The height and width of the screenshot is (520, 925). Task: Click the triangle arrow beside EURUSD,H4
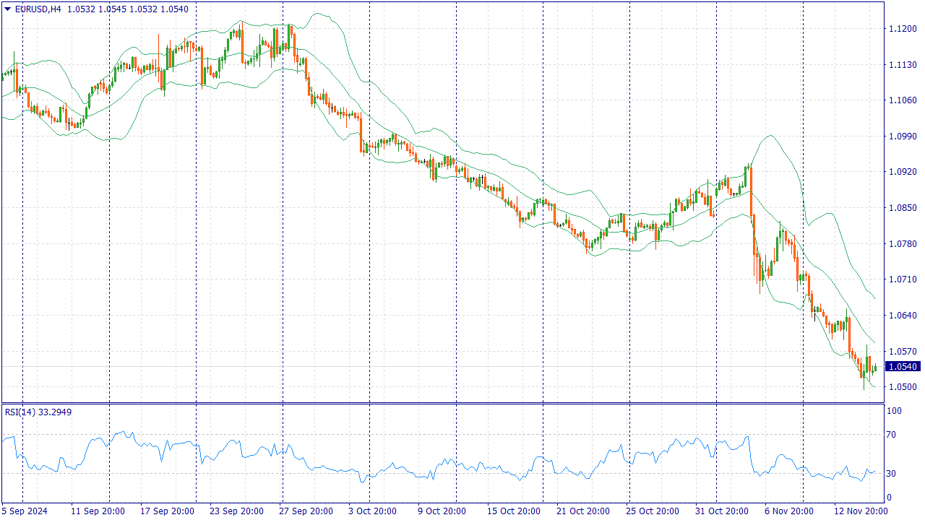tap(7, 9)
